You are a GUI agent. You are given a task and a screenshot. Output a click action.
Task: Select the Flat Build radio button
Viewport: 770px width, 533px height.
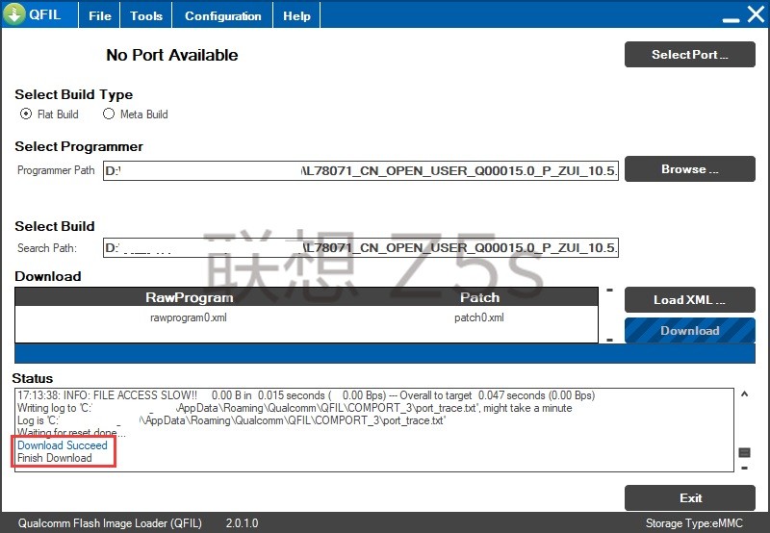(x=26, y=114)
